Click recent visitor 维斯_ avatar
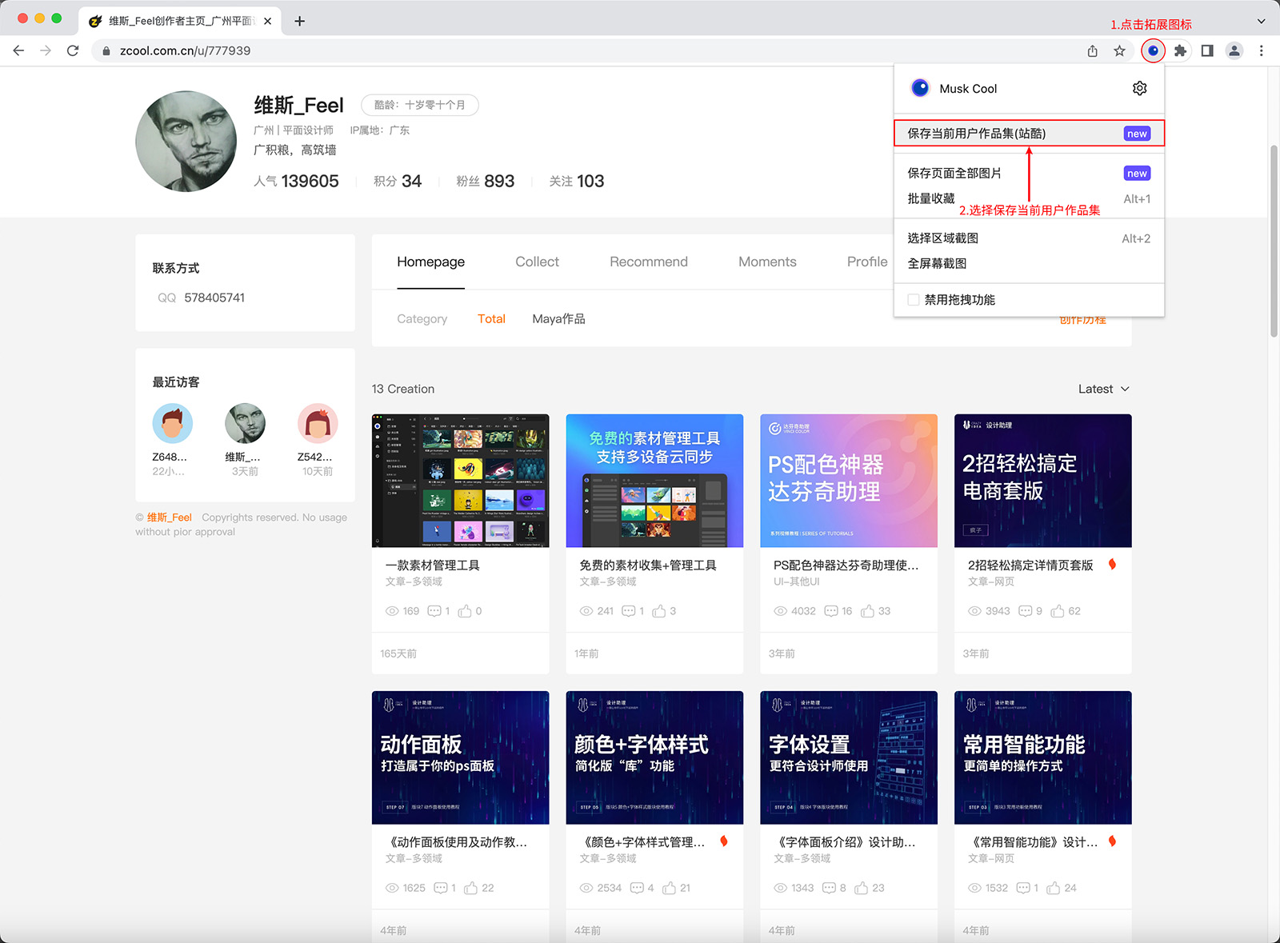1280x943 pixels. [x=245, y=423]
